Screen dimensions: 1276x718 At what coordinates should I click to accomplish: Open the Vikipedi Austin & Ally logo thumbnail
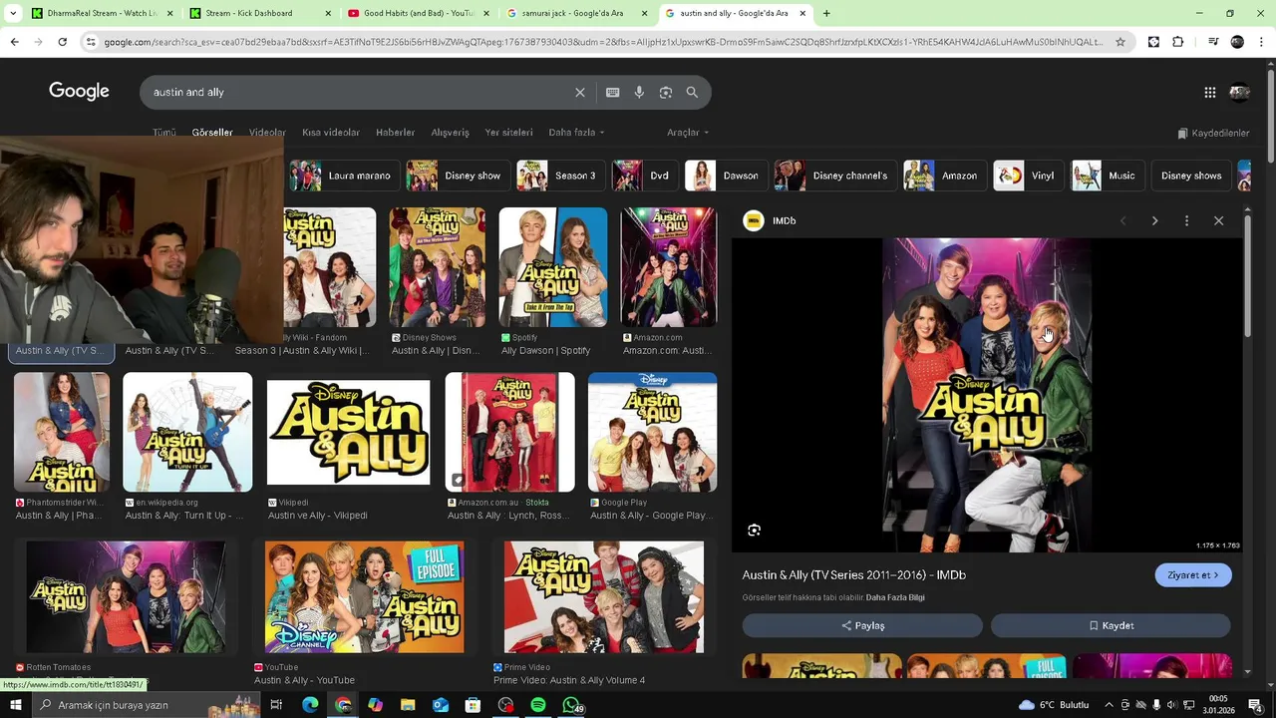coord(349,432)
